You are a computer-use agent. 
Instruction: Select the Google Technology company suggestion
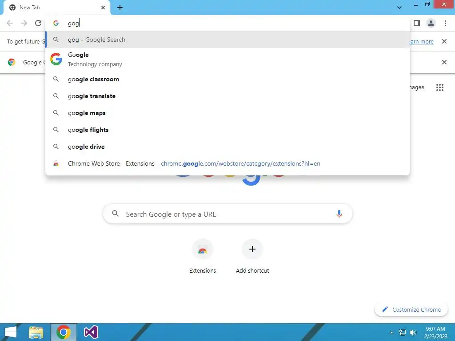coord(227,59)
